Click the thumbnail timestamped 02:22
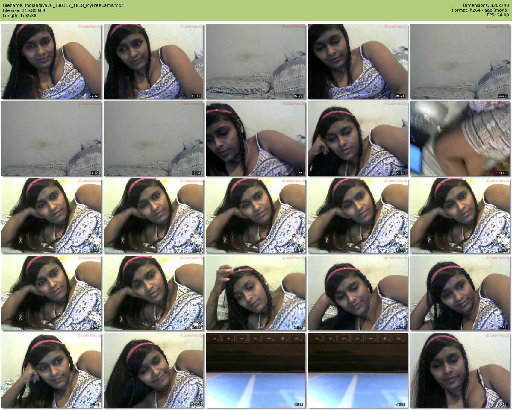 51,61
